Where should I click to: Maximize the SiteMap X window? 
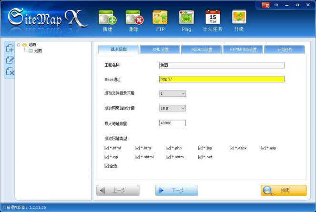[x=297, y=5]
